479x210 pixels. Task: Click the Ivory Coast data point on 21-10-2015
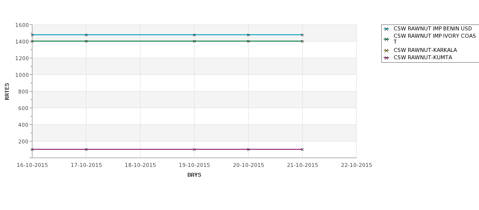303,41
